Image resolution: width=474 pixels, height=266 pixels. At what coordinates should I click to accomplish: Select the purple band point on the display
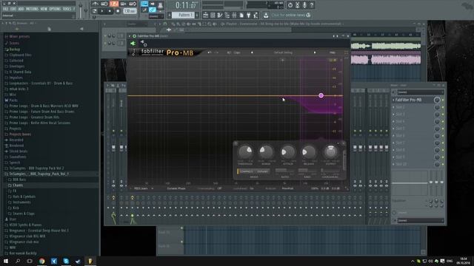[321, 95]
